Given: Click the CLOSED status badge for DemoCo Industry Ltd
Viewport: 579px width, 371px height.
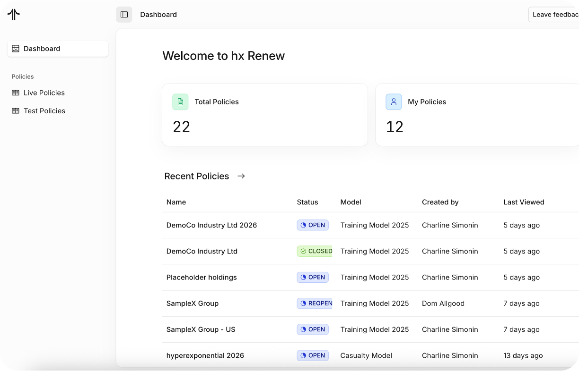Looking at the screenshot, I should tap(315, 251).
